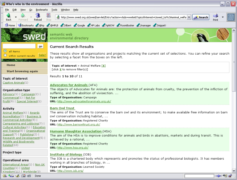Expand the Print button dropdown arrow
Viewport: 237px width, 180px height.
coord(223,17)
